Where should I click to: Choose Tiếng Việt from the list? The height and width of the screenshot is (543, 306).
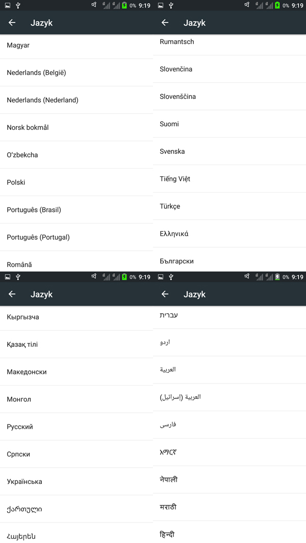coord(229,179)
